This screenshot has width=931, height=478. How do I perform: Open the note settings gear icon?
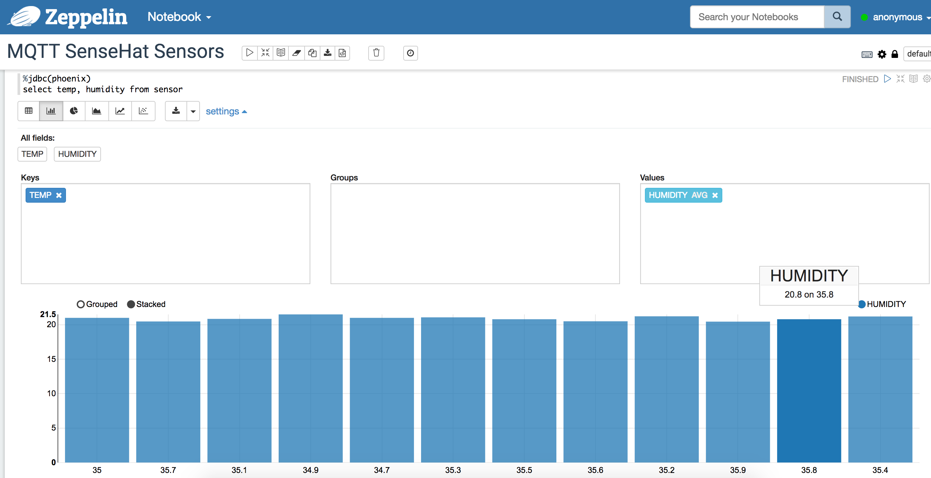tap(882, 54)
